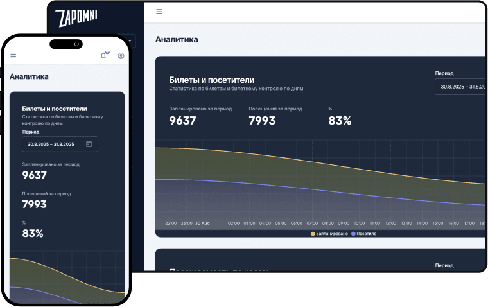Expand the sidebar dropdown under the logo

pos(130,42)
